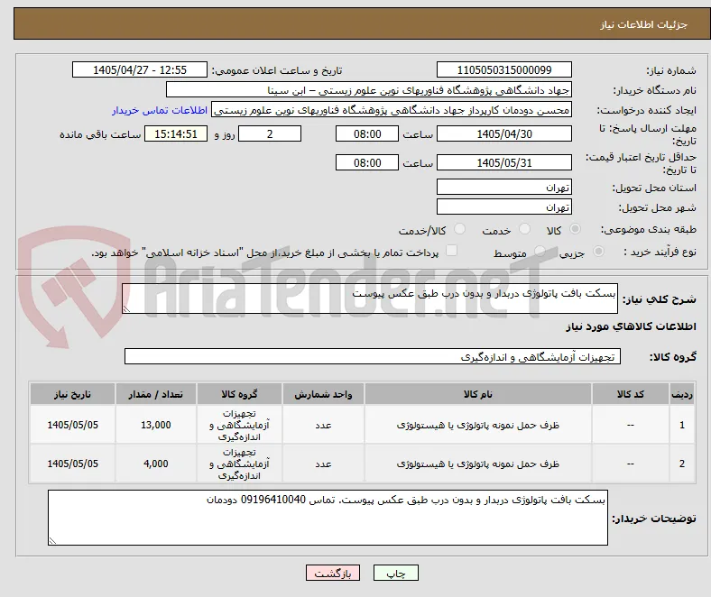Image resolution: width=711 pixels, height=597 pixels.
Task: Click the تاریخ نیاز column header
Action: 72,394
